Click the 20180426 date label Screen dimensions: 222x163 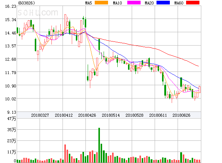87,115
